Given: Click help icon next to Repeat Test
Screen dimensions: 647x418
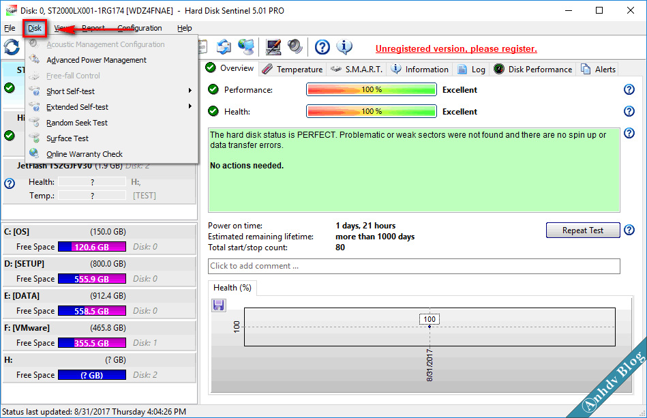Looking at the screenshot, I should pos(629,230).
